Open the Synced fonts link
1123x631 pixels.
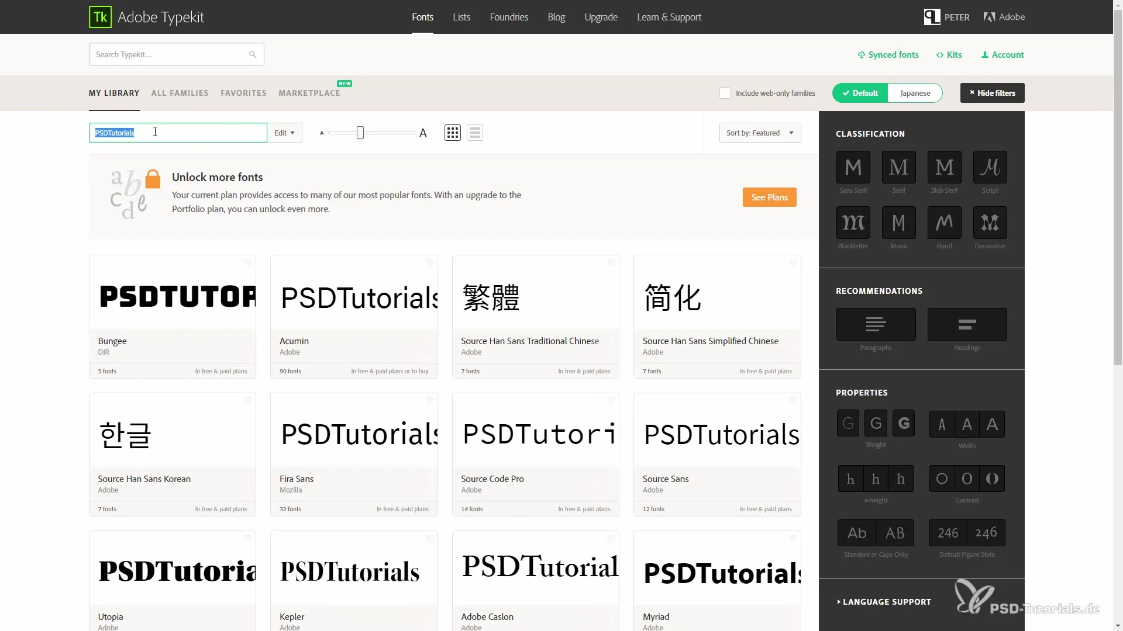888,54
